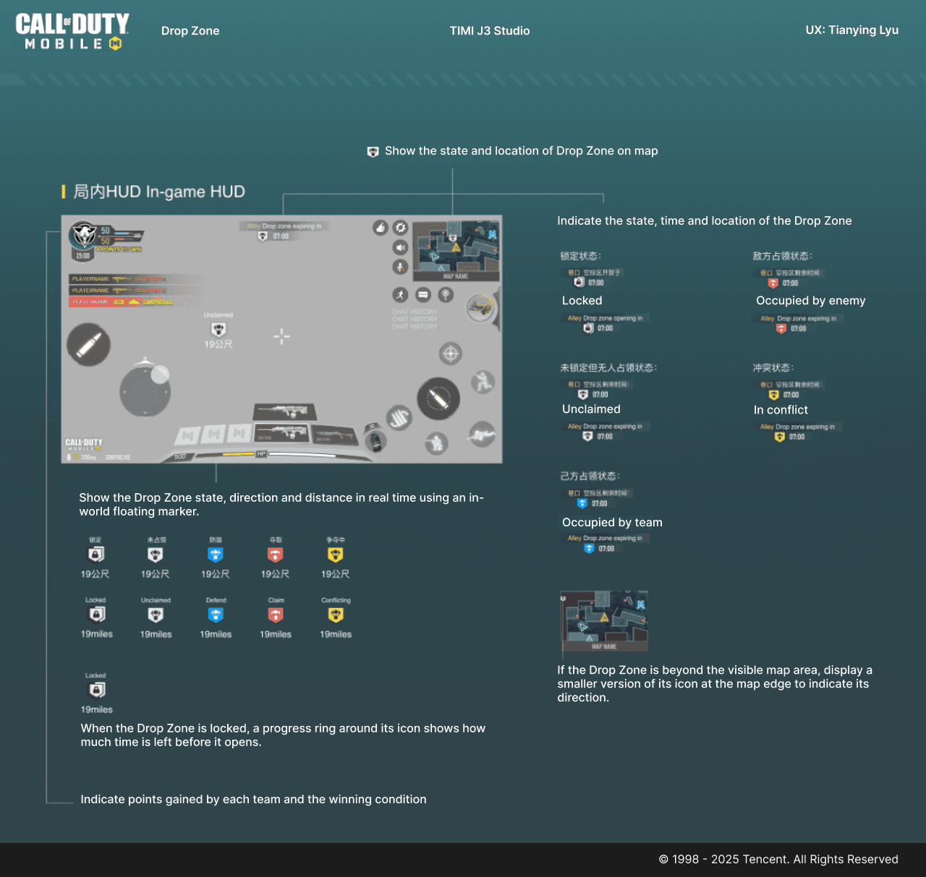Click the yellow marker labeled 争夺中
Screen dimensions: 926x877
pos(336,555)
